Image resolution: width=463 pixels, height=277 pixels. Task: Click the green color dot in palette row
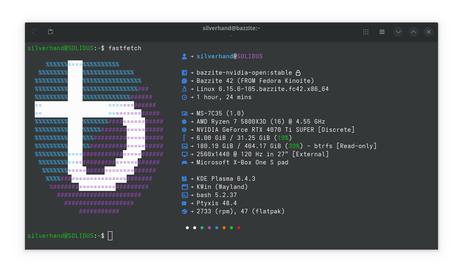coord(231,228)
